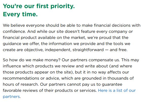Click the phrase "financial decisions with"
This screenshot has height=104, width=144.
(x=117, y=25)
